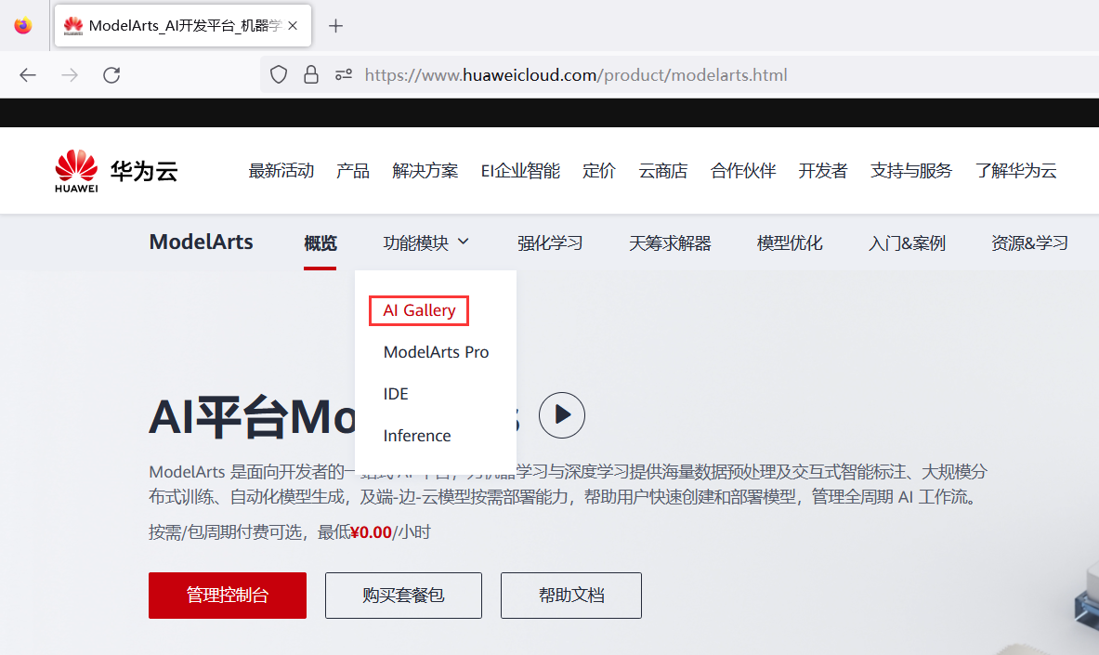Click the 管理控制台 button

point(227,595)
